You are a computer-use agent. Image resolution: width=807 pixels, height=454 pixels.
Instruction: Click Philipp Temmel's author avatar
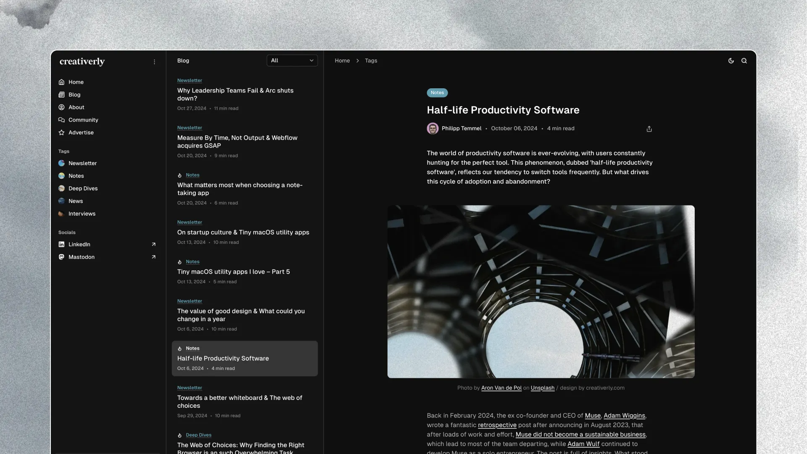(x=433, y=129)
